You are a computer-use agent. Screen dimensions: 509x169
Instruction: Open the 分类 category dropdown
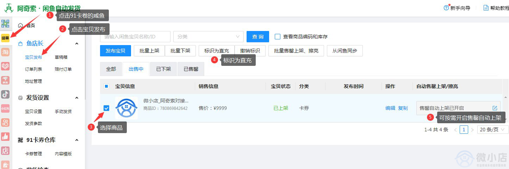(x=209, y=37)
